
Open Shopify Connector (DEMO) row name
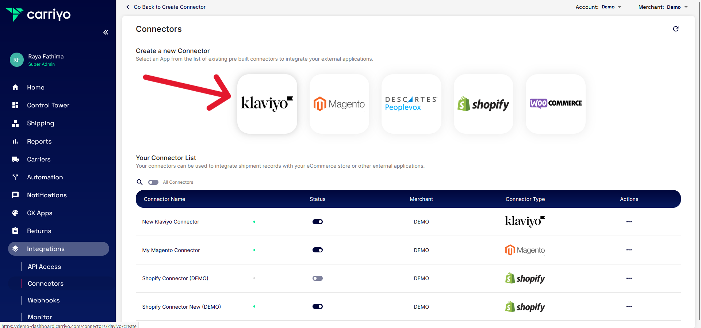pyautogui.click(x=175, y=278)
